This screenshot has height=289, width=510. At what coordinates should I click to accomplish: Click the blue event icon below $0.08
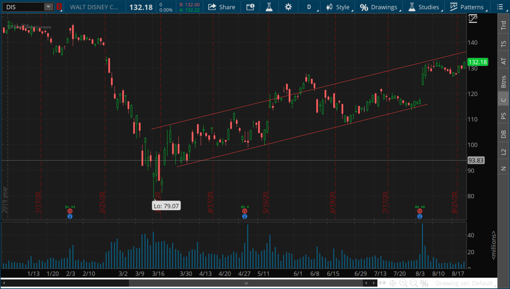pyautogui.click(x=420, y=216)
